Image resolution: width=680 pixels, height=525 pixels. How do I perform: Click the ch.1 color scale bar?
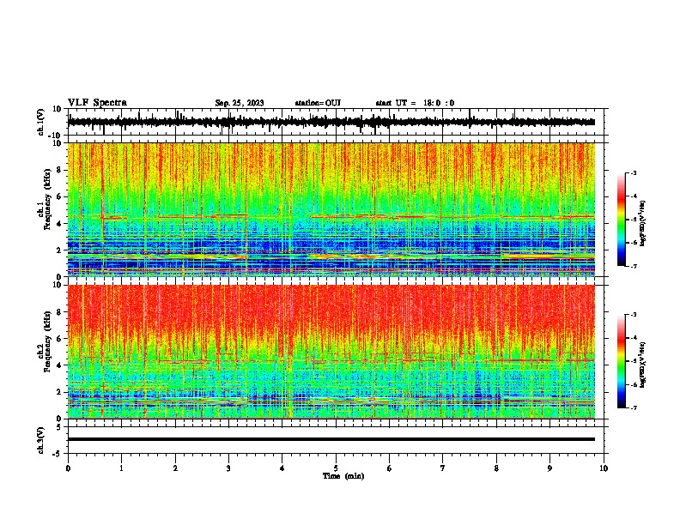tap(621, 220)
